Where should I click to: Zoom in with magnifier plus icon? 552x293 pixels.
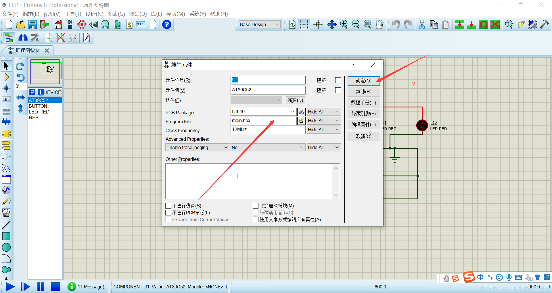click(x=344, y=24)
